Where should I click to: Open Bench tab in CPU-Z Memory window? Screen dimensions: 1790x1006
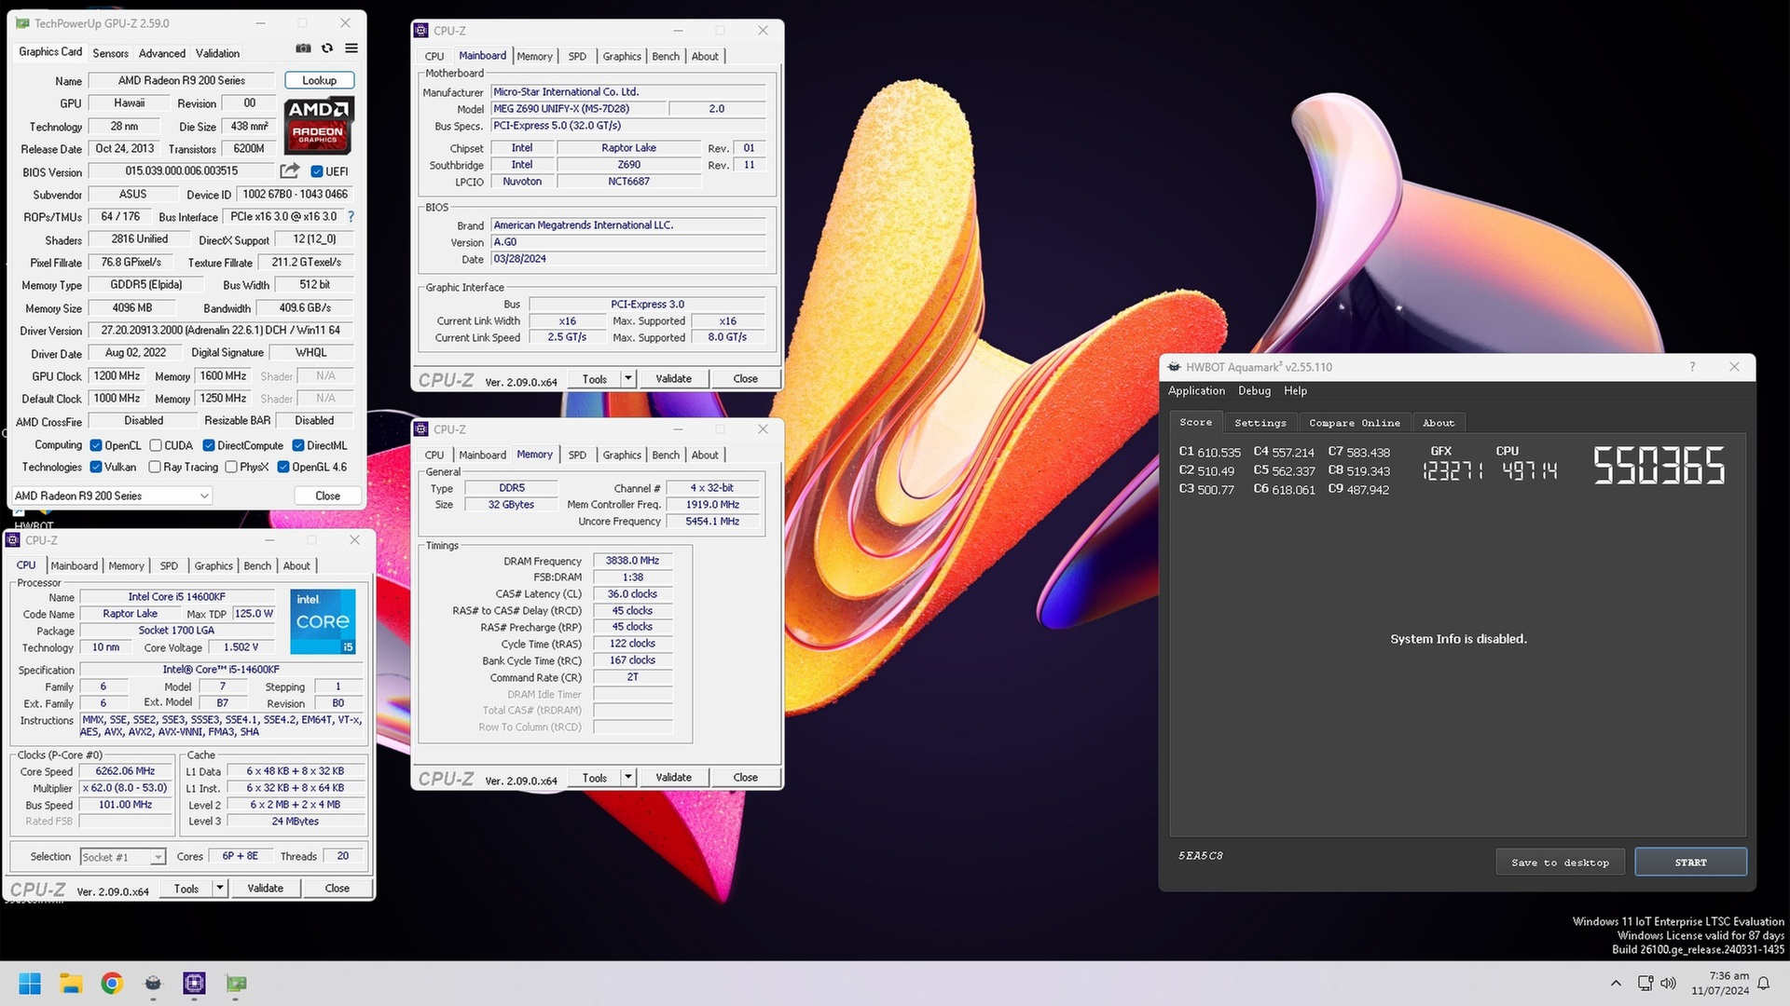[666, 455]
